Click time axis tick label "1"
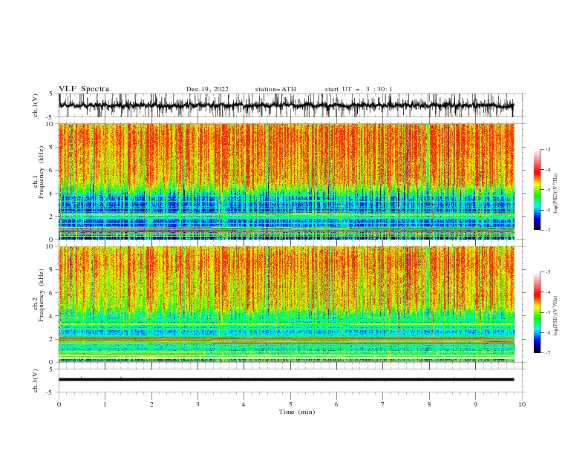 coord(105,404)
